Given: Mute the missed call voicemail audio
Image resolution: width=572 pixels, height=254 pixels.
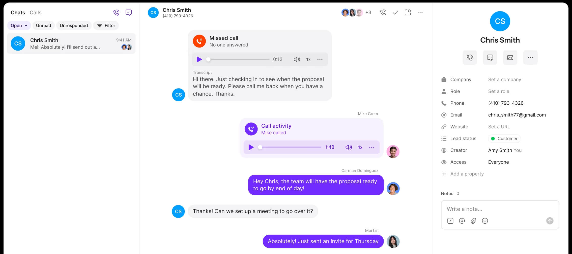Looking at the screenshot, I should (x=297, y=59).
